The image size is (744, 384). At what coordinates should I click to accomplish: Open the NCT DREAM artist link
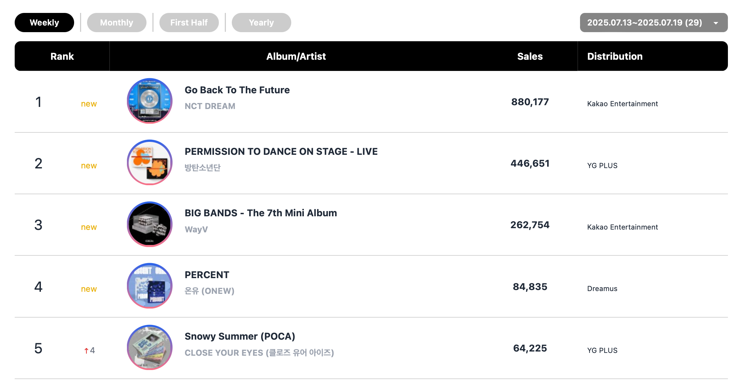[x=210, y=106]
